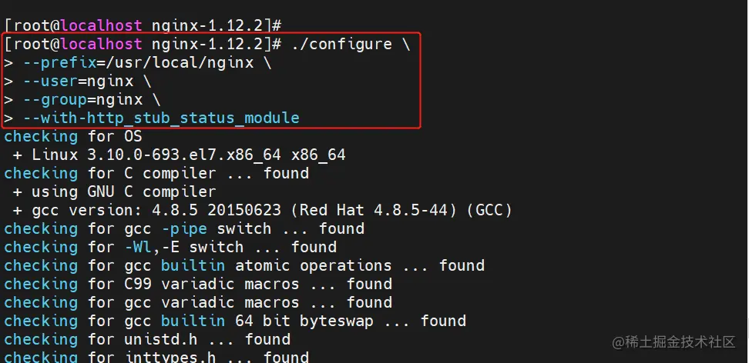Click 'gcc builtin atomic operations' line
The height and width of the screenshot is (363, 749).
[244, 265]
